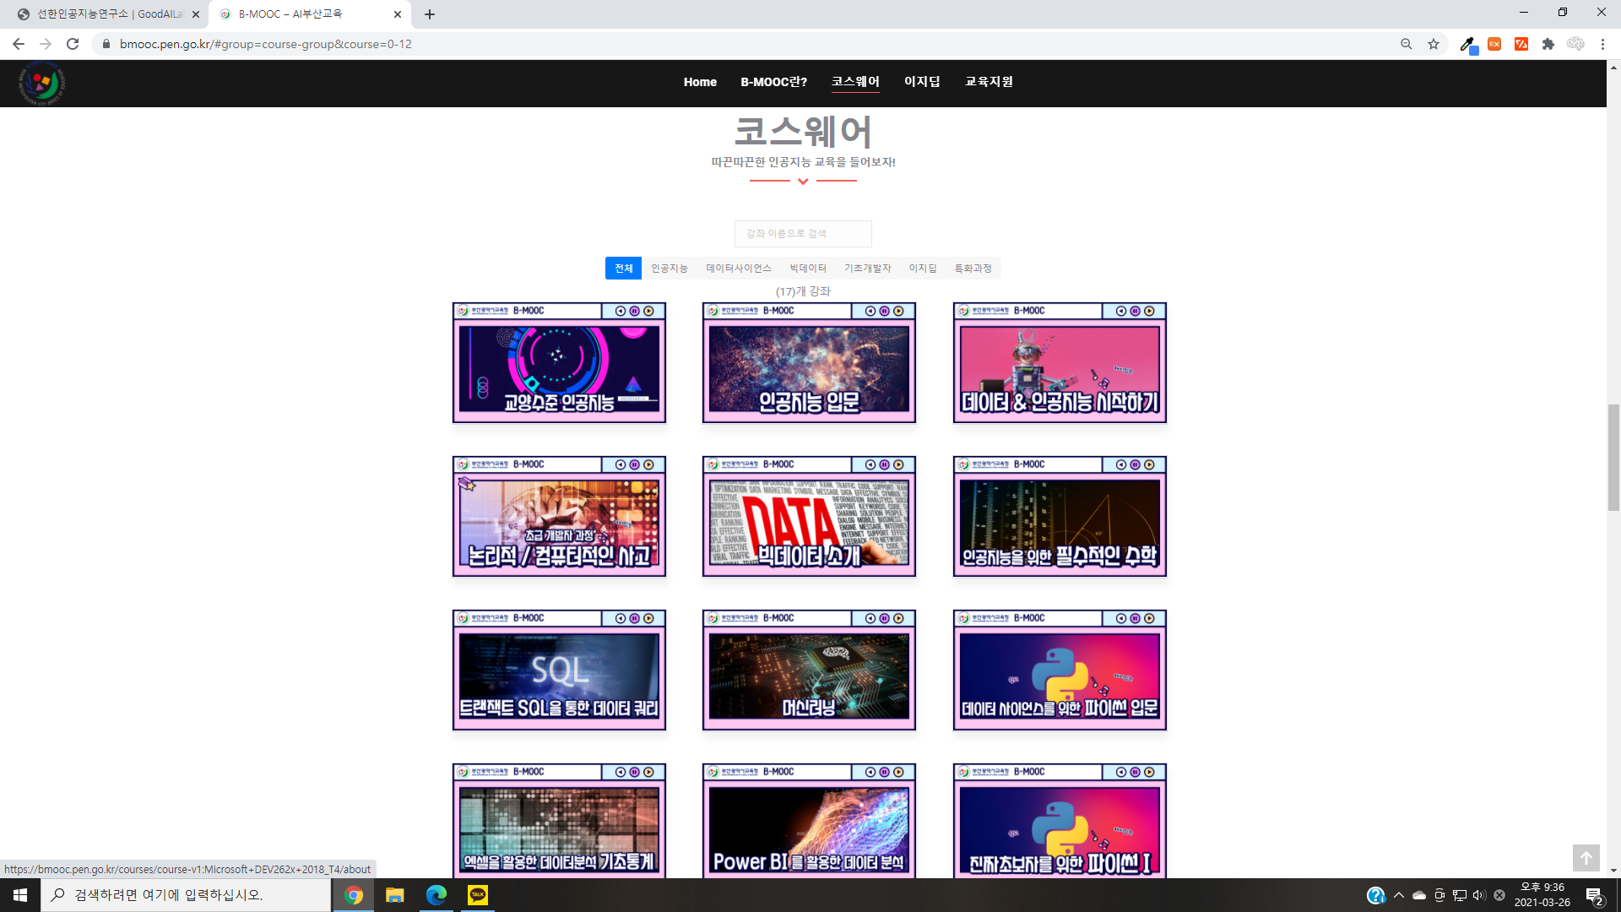1621x912 pixels.
Task: Open Chrome menu three dots
Action: (1602, 44)
